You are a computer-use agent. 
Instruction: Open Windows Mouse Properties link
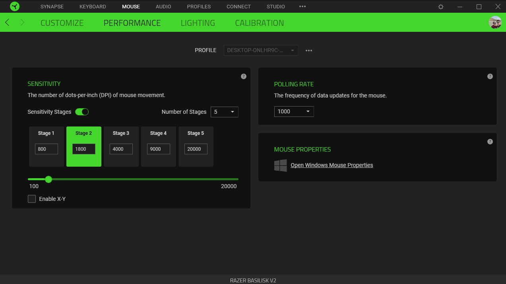click(x=332, y=165)
